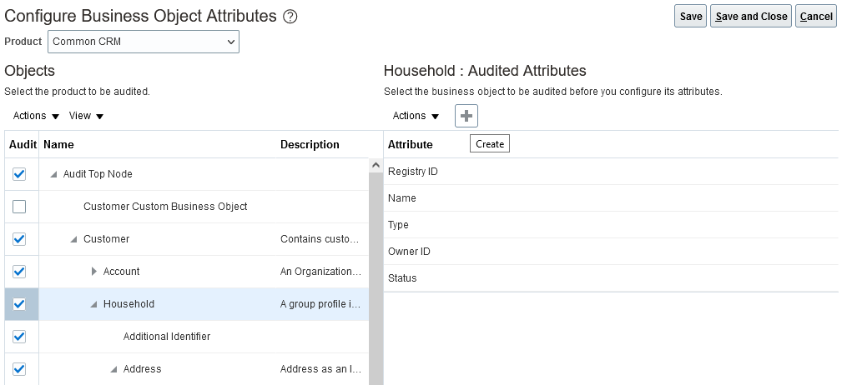Expand the Account node
Image resolution: width=842 pixels, height=385 pixels.
click(94, 272)
